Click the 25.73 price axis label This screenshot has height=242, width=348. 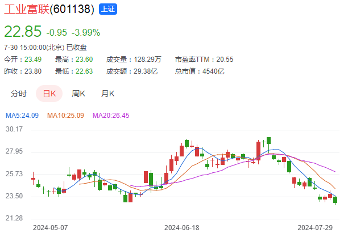click(14, 174)
